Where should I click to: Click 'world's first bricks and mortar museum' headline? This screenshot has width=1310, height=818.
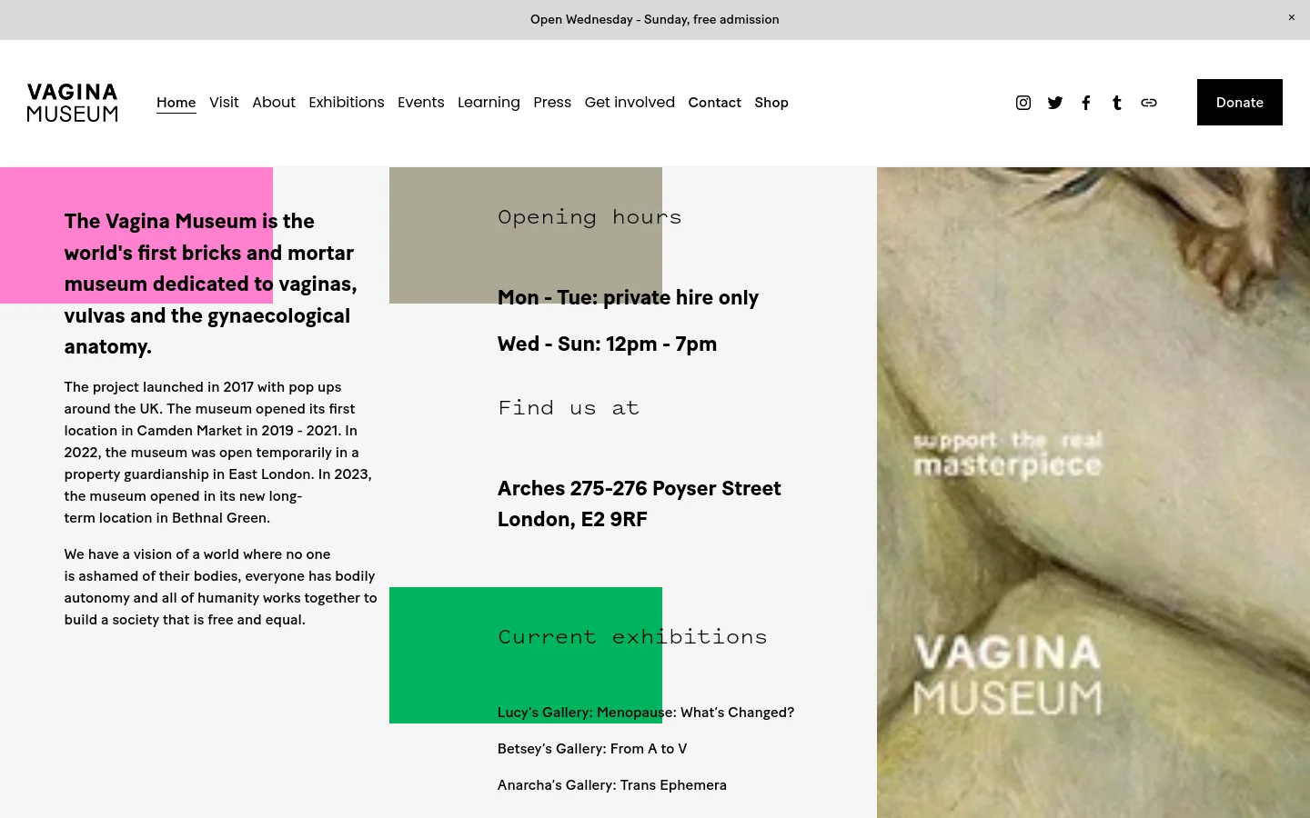click(211, 284)
